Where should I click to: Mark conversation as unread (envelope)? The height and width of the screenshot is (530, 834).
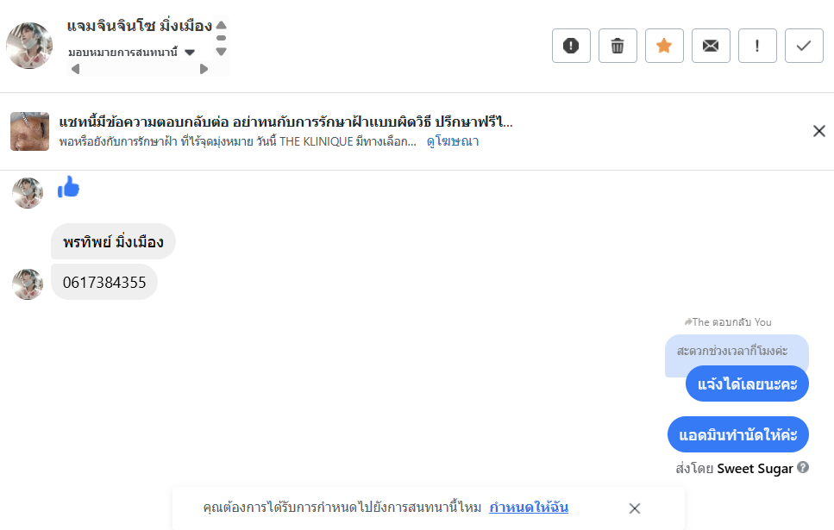click(x=711, y=46)
